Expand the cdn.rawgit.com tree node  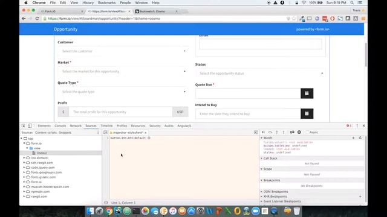click(24, 163)
